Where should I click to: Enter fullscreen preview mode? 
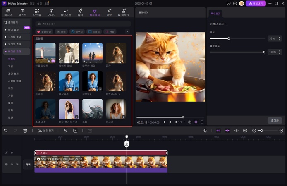(202, 122)
